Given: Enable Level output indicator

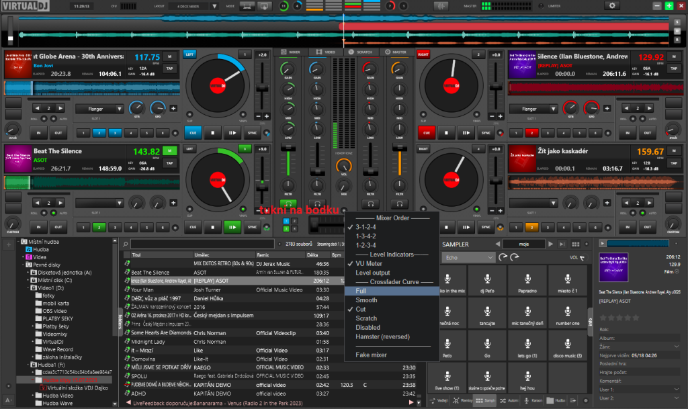Looking at the screenshot, I should (x=372, y=273).
